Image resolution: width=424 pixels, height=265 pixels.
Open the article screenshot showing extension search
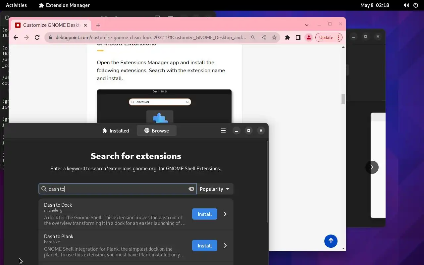click(x=164, y=106)
